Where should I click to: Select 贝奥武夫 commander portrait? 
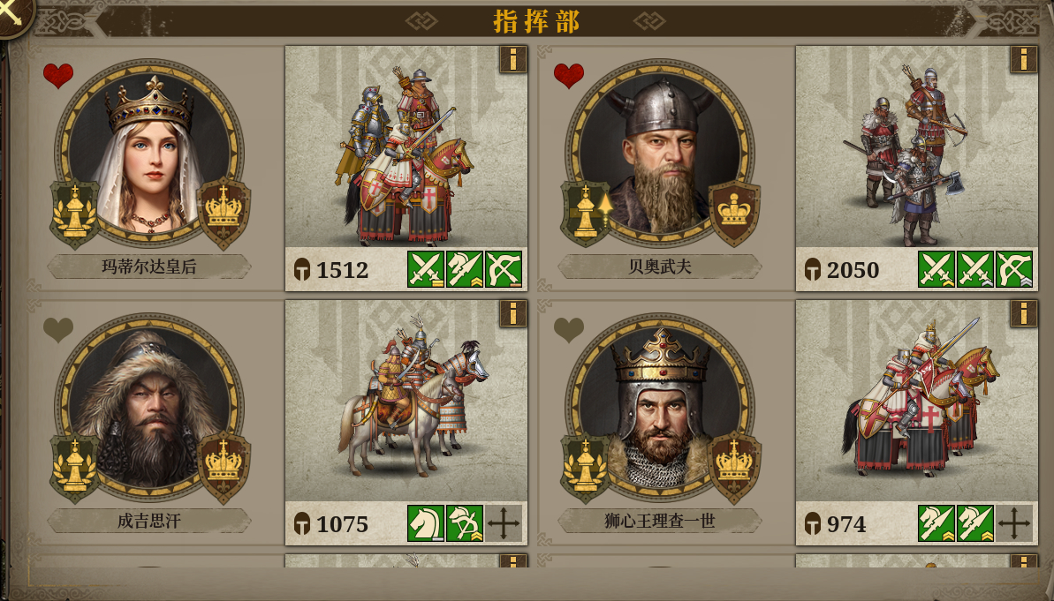(660, 153)
